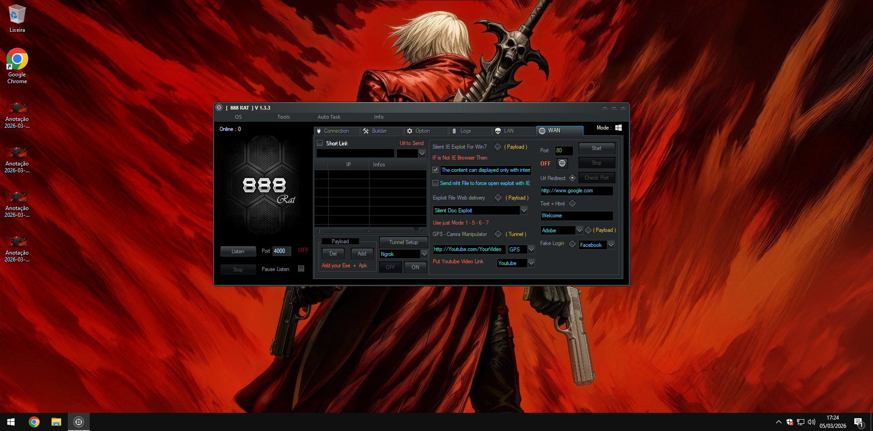Expand the Ngrok tunnel dropdown
The height and width of the screenshot is (431, 873).
[x=424, y=254]
